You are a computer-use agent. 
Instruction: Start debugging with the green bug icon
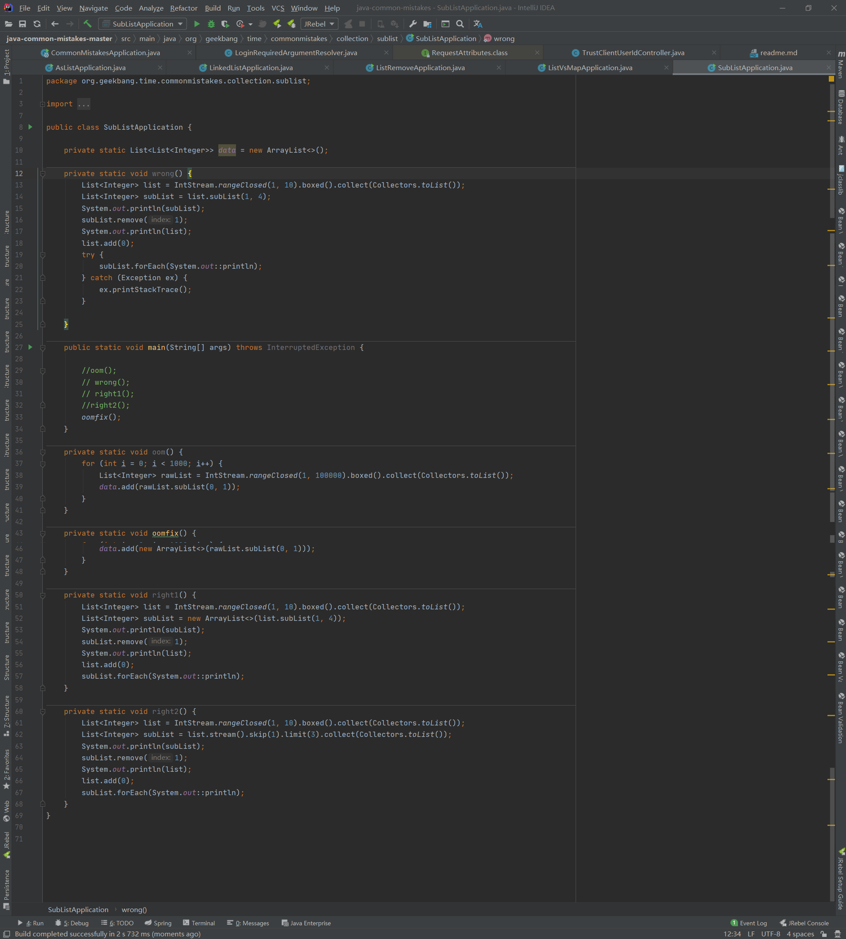pyautogui.click(x=211, y=24)
